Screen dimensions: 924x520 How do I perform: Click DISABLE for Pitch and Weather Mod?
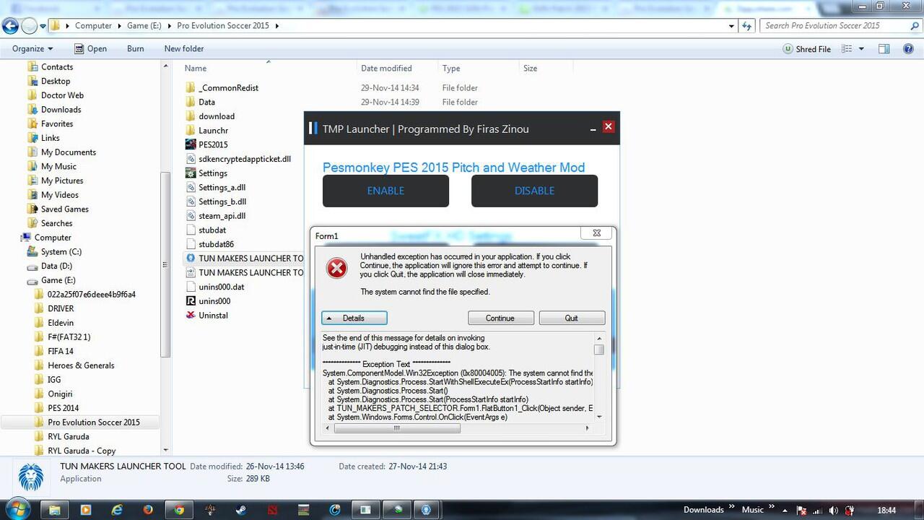click(x=534, y=191)
